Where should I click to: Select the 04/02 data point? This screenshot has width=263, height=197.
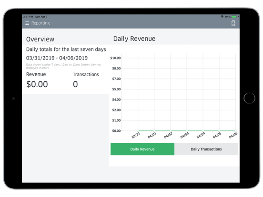pos(171,131)
